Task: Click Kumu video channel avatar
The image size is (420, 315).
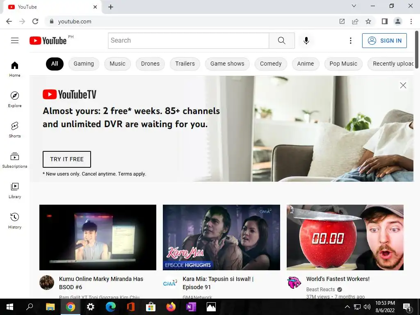Action: (47, 282)
